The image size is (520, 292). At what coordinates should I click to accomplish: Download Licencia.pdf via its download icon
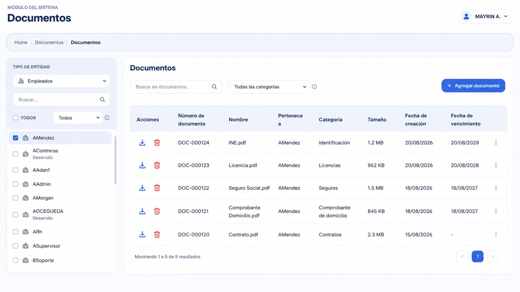tap(142, 165)
